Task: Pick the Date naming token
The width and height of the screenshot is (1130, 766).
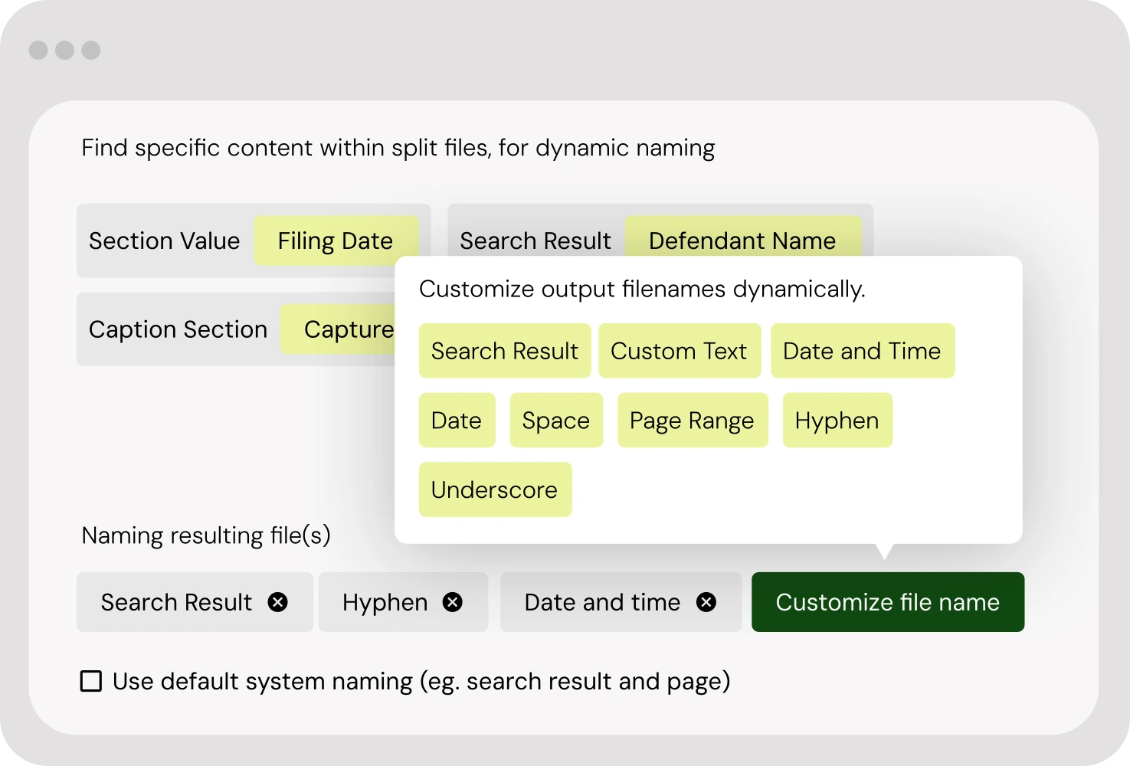Action: point(457,421)
